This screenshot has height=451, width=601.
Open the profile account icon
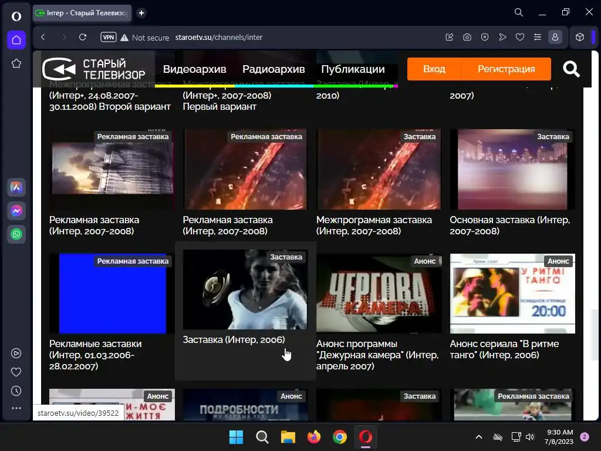coord(555,37)
